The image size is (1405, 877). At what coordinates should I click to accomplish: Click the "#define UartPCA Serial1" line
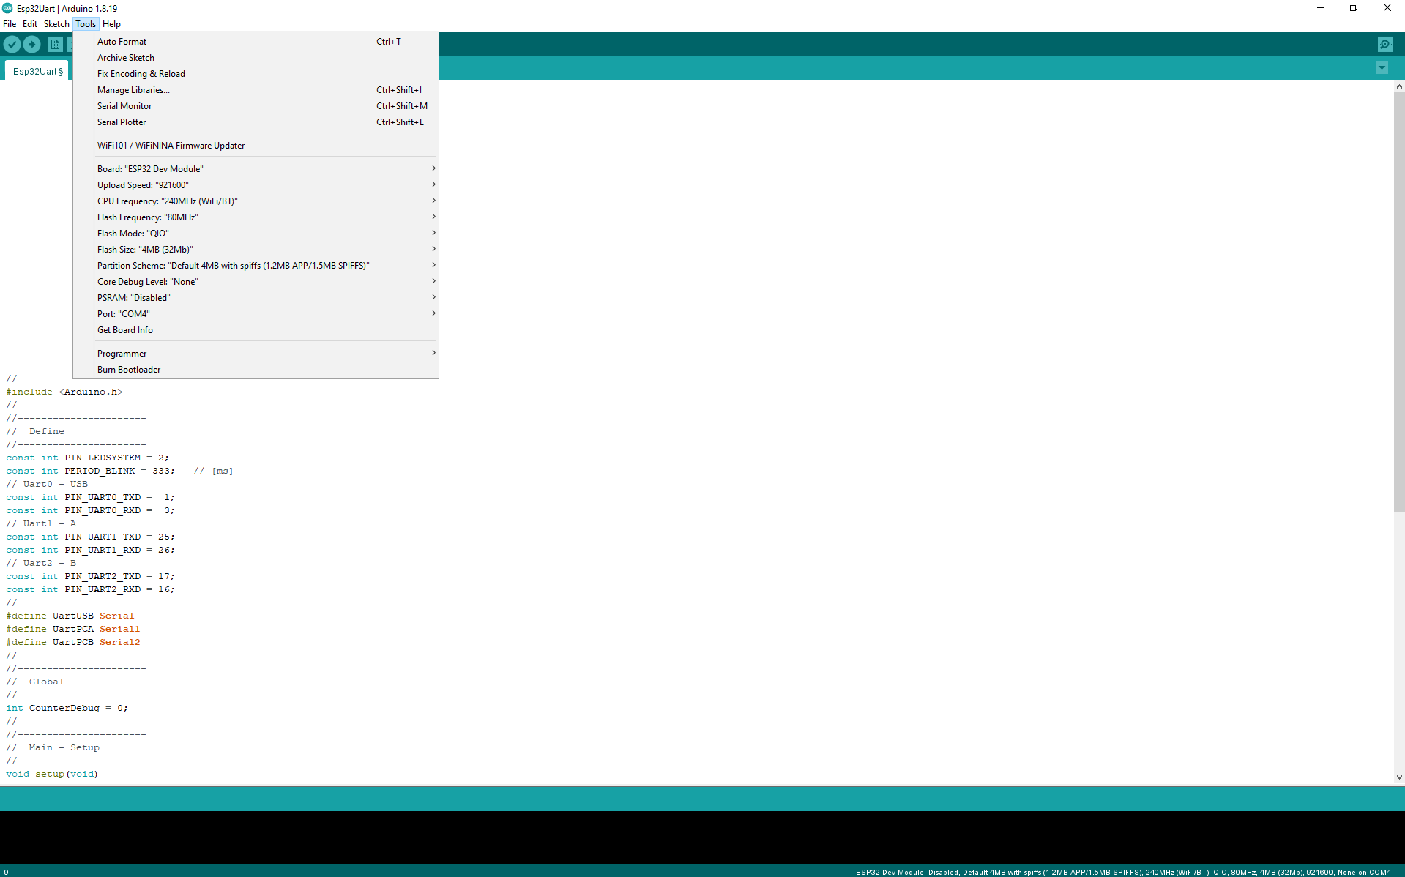[73, 629]
